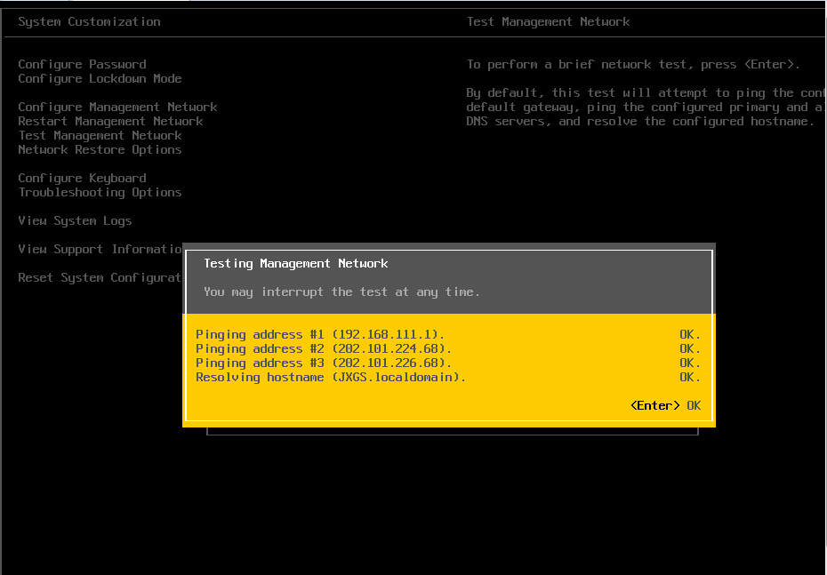Select Configure Password menu entry
The height and width of the screenshot is (575, 827).
82,64
